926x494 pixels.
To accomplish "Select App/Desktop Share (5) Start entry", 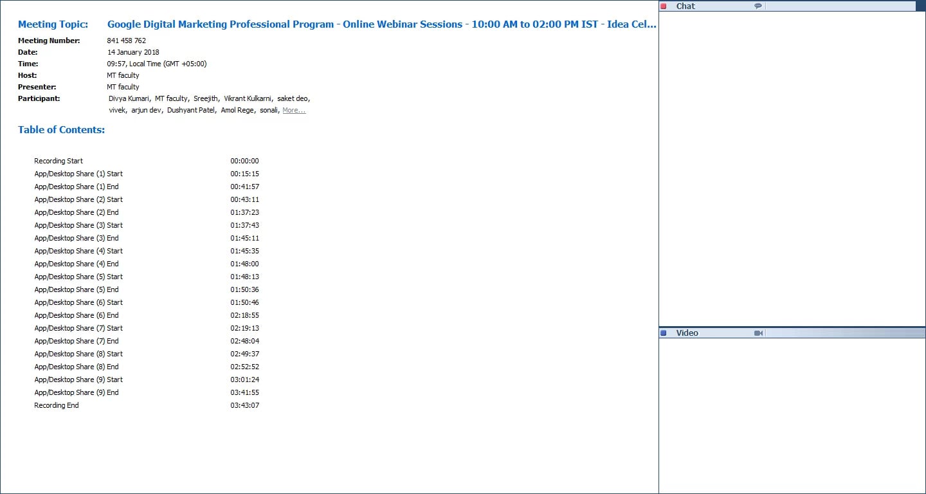I will 78,277.
